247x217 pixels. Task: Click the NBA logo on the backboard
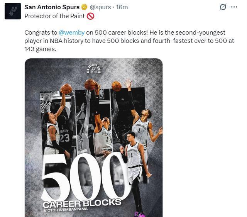point(102,94)
